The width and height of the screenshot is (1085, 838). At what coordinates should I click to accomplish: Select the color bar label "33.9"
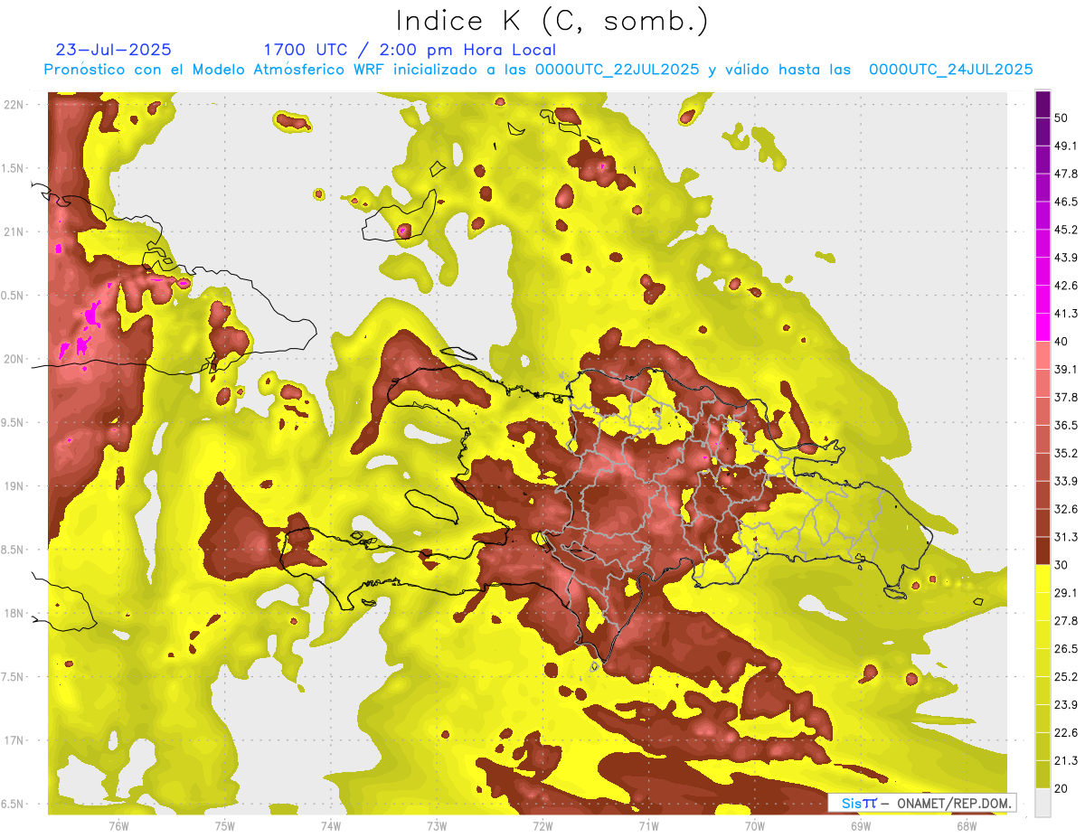pyautogui.click(x=1066, y=481)
